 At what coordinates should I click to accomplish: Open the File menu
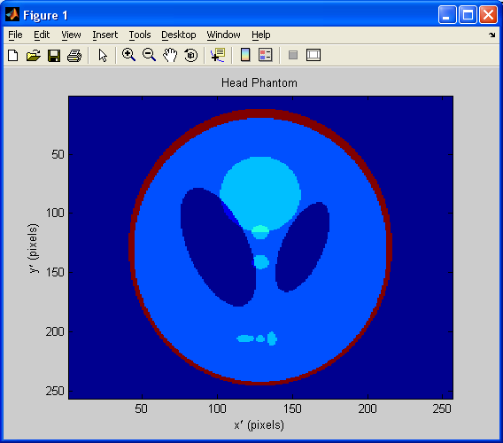15,35
